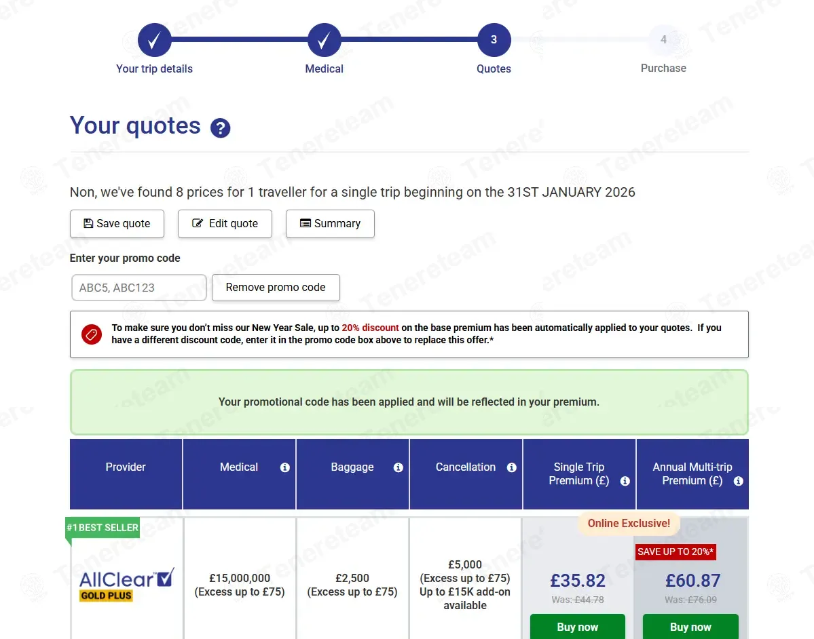814x639 pixels.
Task: Click the AllClear Gold Plus logo
Action: pyautogui.click(x=127, y=585)
